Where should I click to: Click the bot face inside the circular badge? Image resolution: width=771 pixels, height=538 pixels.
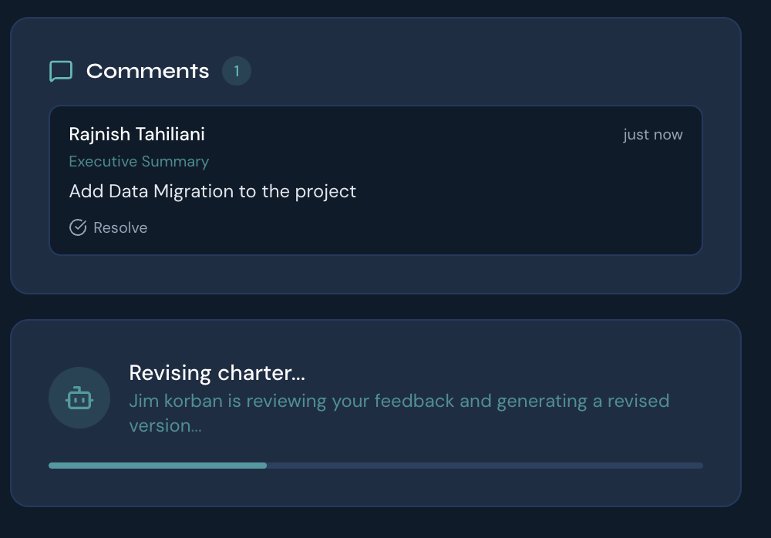pos(79,398)
